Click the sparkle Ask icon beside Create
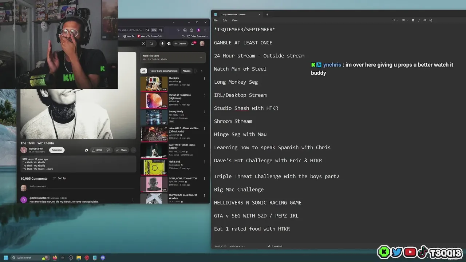The width and height of the screenshot is (466, 262). pyautogui.click(x=169, y=43)
